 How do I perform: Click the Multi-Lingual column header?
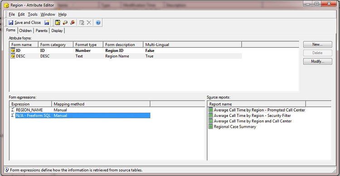tap(192, 45)
